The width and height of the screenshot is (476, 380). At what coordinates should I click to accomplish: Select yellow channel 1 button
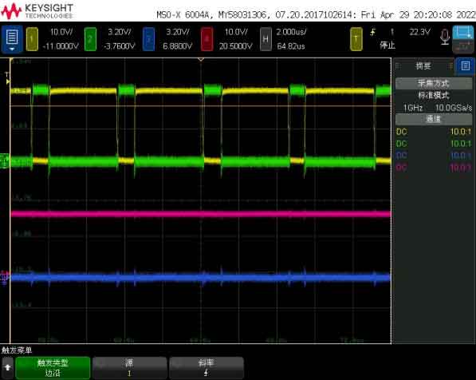pyautogui.click(x=32, y=39)
